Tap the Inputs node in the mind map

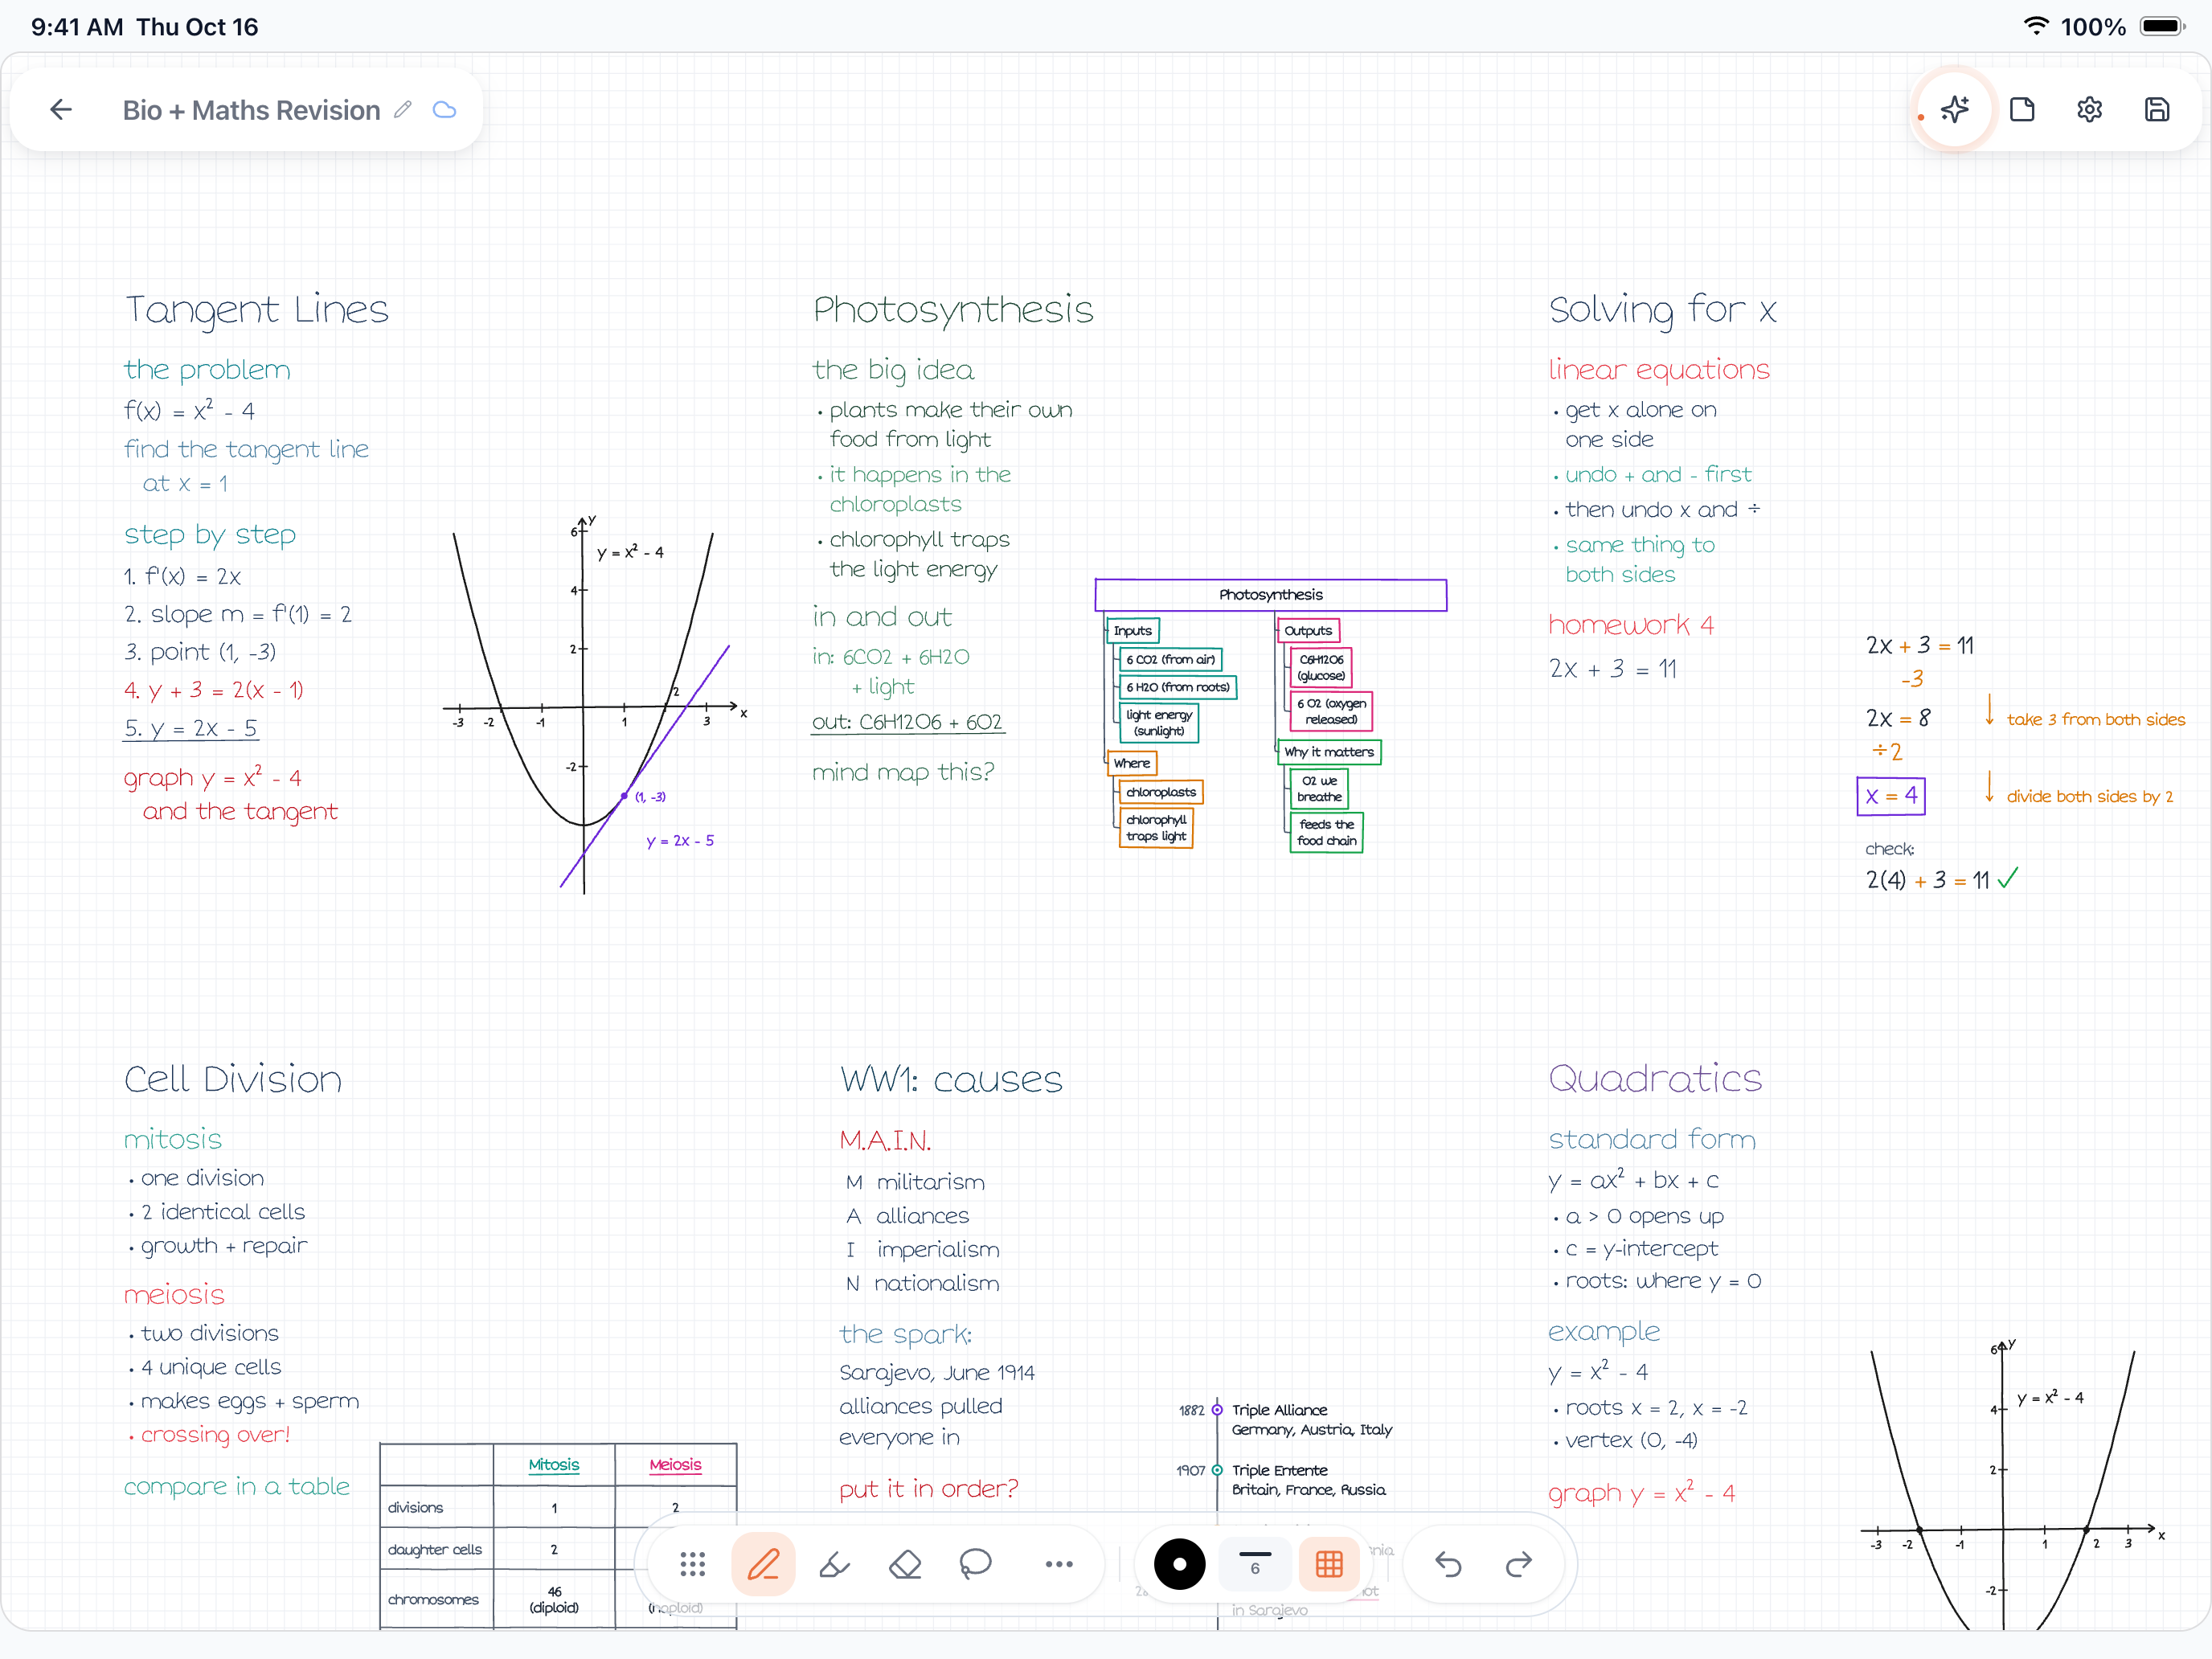(1133, 631)
